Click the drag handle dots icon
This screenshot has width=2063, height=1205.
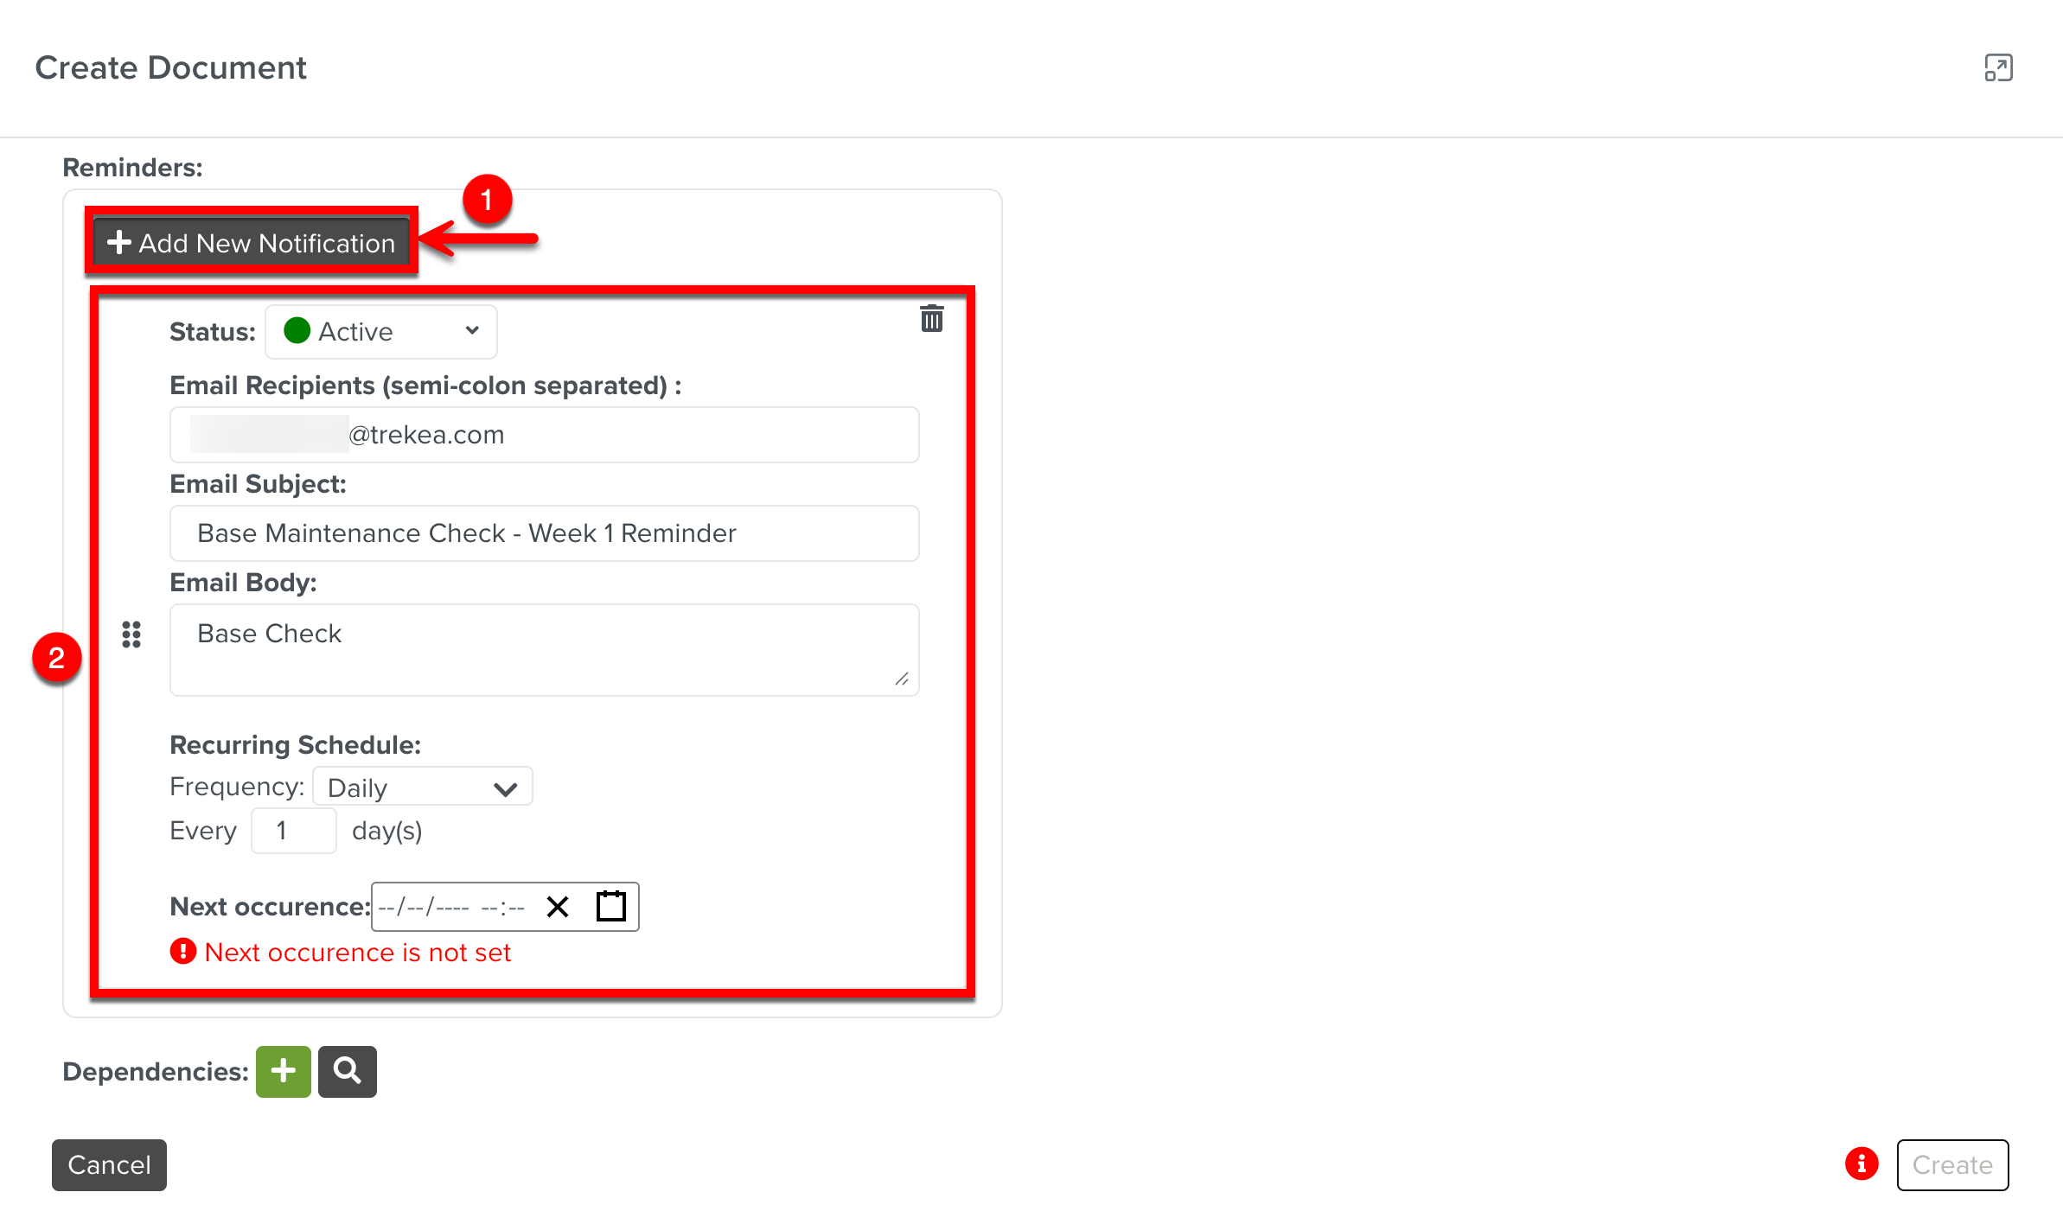click(131, 634)
